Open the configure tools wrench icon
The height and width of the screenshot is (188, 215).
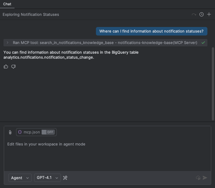click(x=65, y=178)
